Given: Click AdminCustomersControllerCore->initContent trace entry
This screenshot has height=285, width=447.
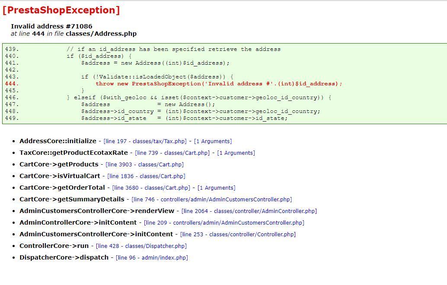Looking at the screenshot, I should click(96, 235).
